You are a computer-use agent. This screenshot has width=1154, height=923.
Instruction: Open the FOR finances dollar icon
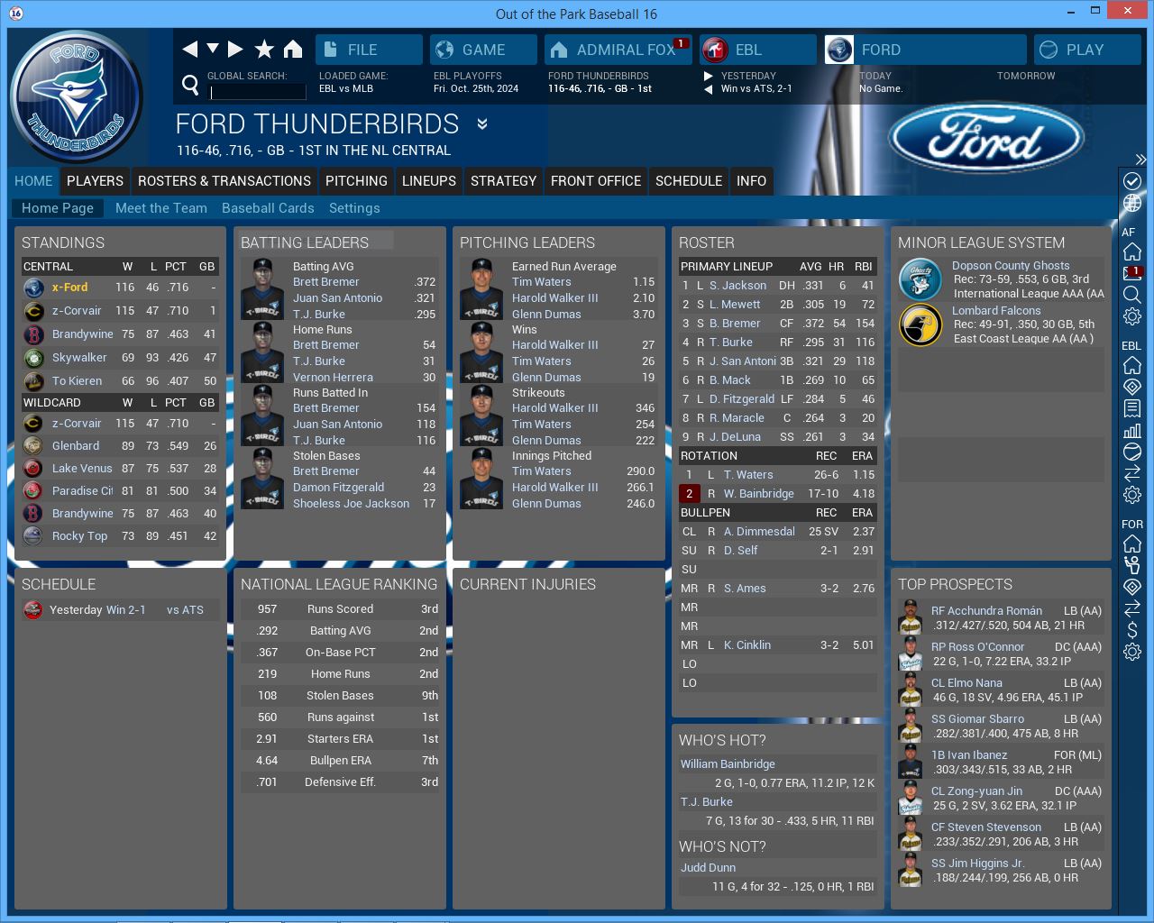click(x=1132, y=630)
